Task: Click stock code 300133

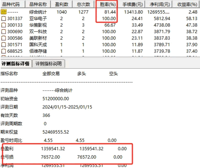Action: 15,25
